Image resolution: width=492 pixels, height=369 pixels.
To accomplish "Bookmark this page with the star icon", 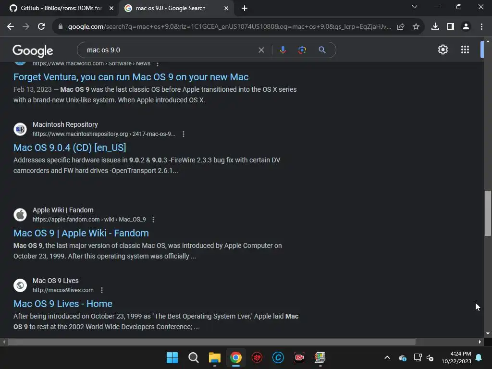I will point(416,27).
